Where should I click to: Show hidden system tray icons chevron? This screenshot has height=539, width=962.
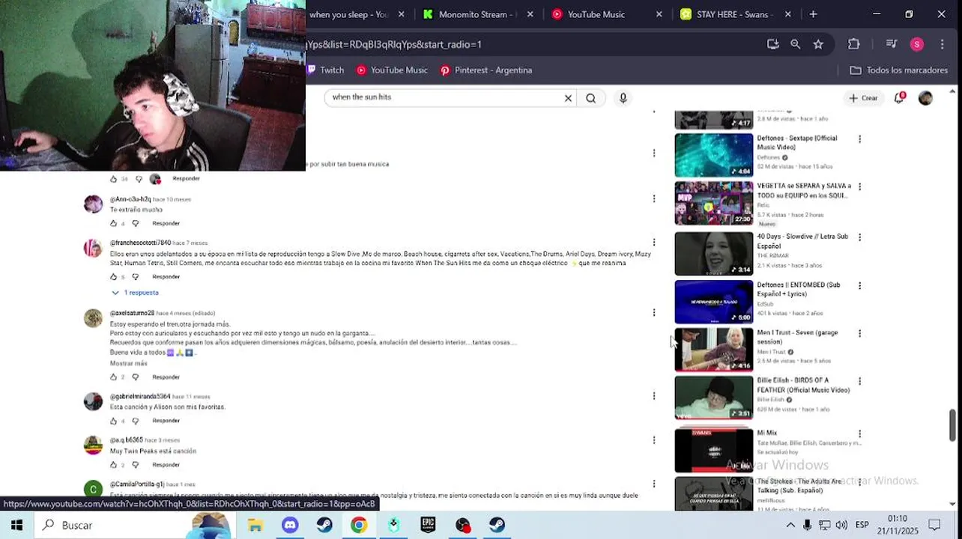790,526
